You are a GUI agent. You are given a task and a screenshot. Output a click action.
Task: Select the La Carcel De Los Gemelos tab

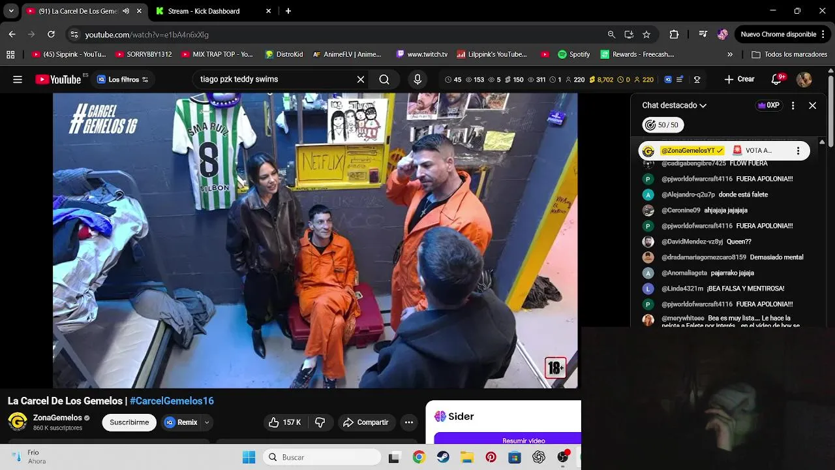tap(78, 11)
